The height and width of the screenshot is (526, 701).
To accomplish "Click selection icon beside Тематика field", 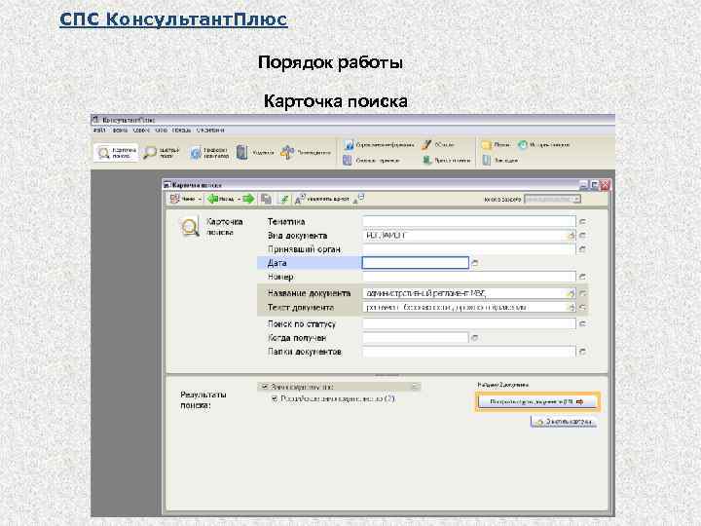I will pyautogui.click(x=582, y=221).
